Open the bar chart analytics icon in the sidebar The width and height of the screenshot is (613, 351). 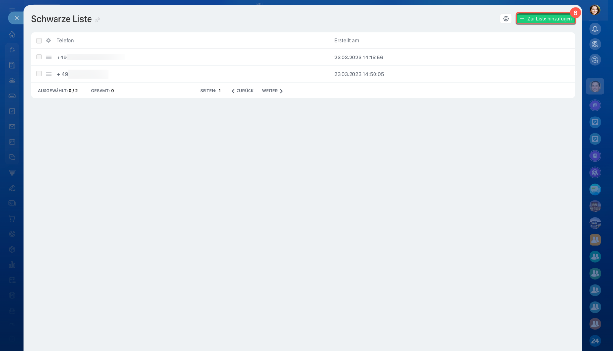point(12,265)
